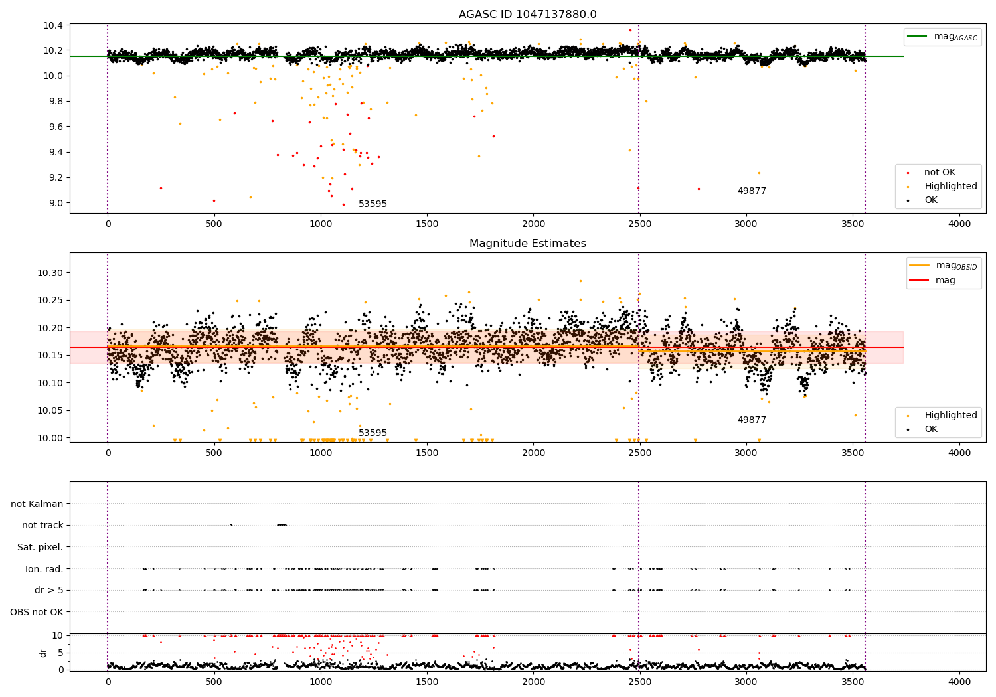
Task: Click the 'Ion. rad.' axis label
Action: [44, 569]
